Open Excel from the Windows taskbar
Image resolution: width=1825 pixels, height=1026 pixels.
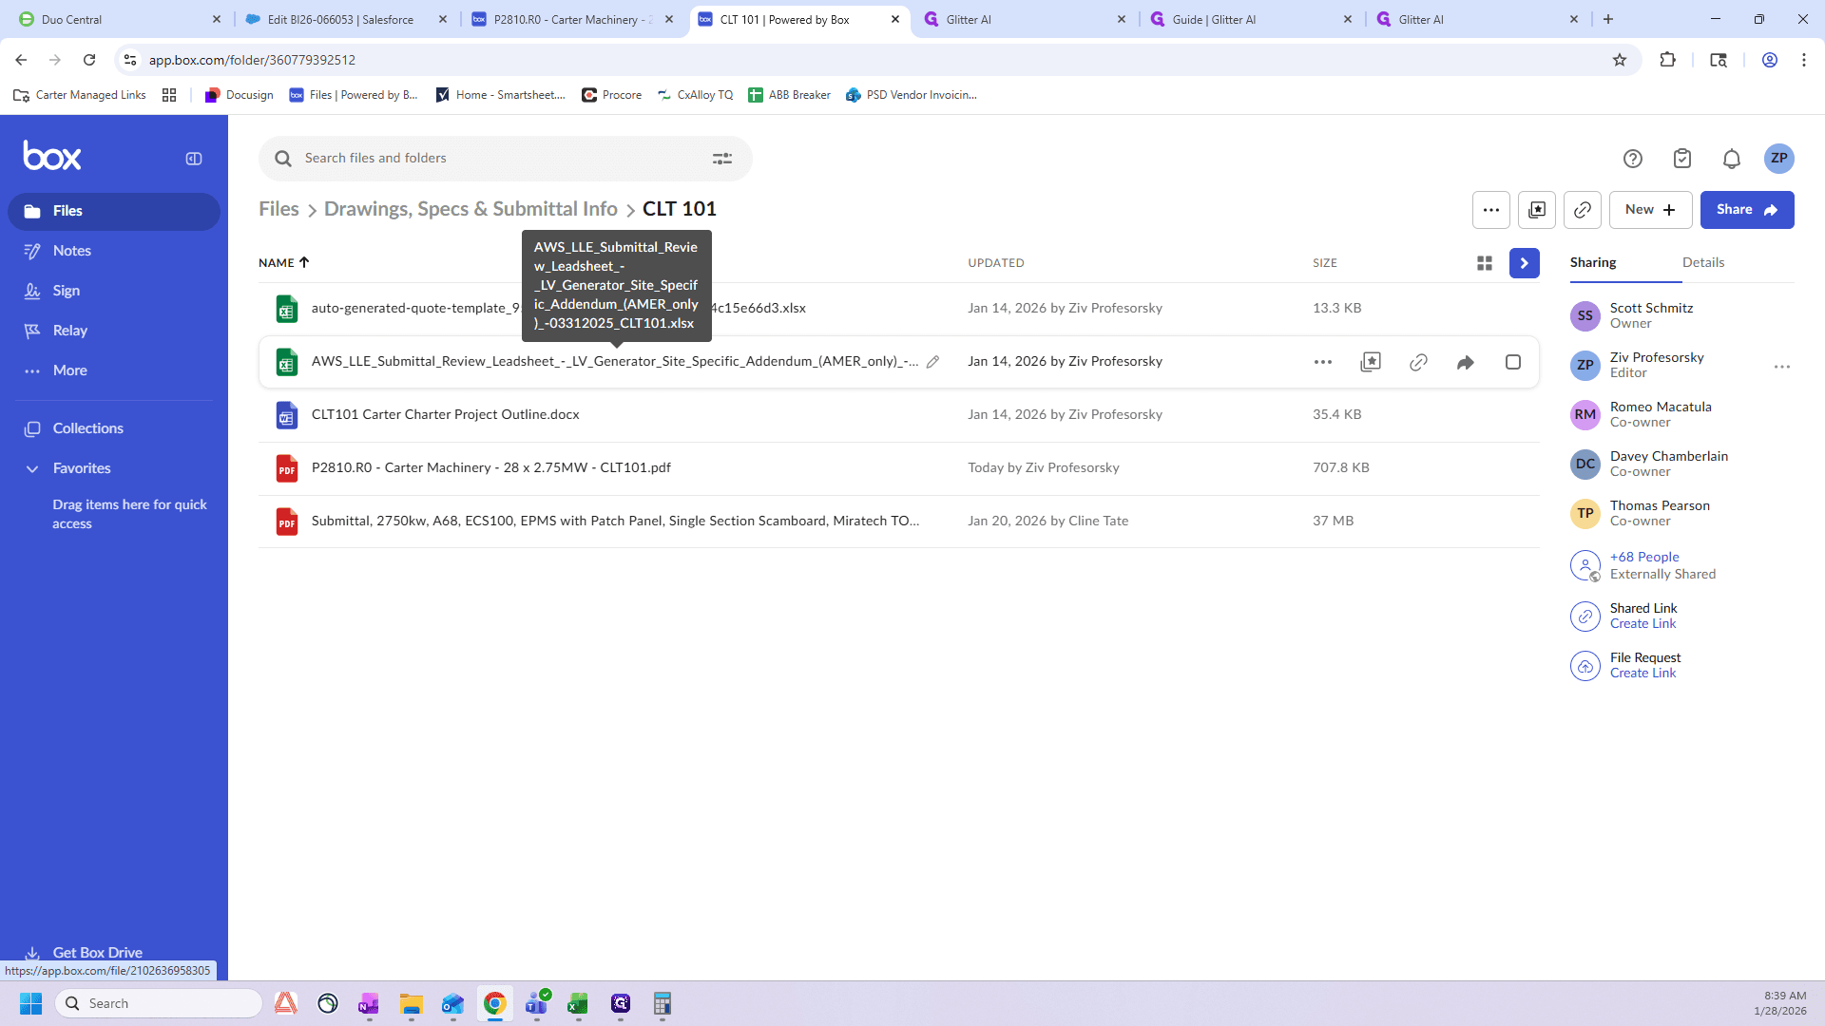click(x=578, y=1004)
